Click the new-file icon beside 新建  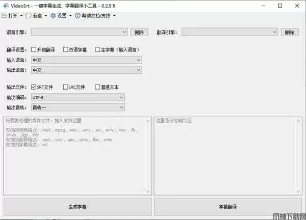(x=29, y=16)
